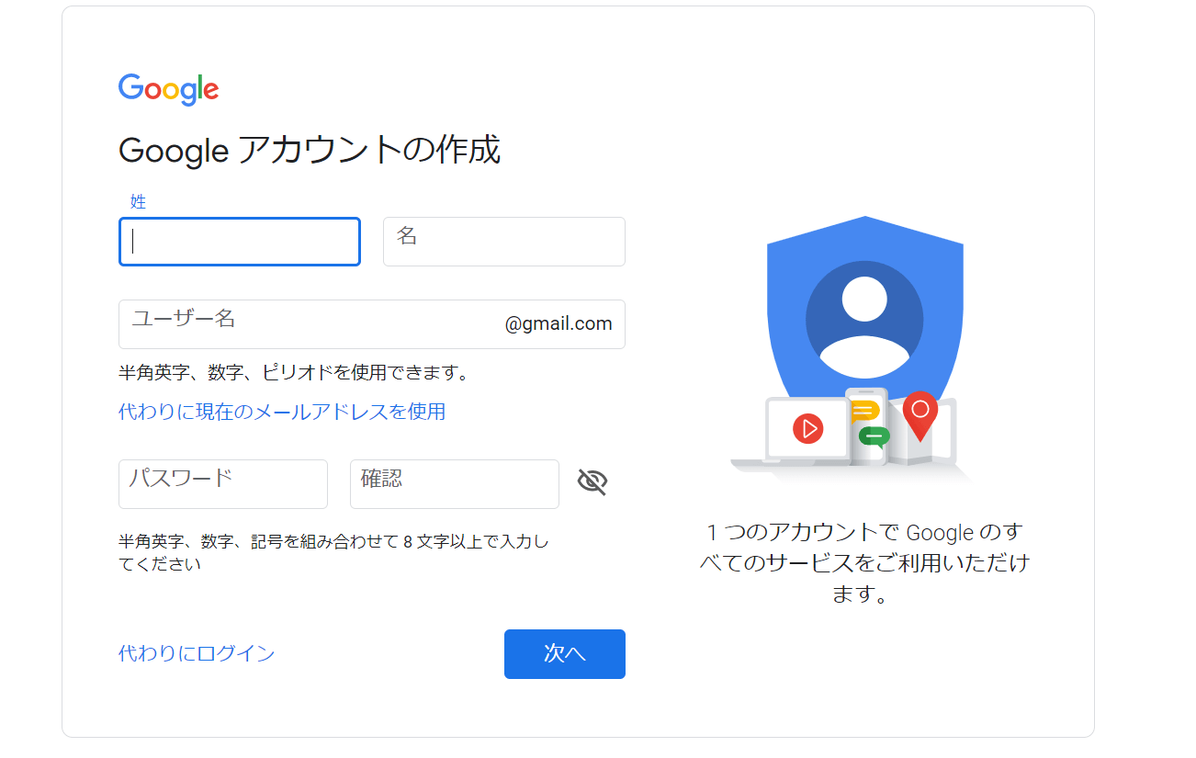Click the @gmail.com suffix text

coord(559,323)
